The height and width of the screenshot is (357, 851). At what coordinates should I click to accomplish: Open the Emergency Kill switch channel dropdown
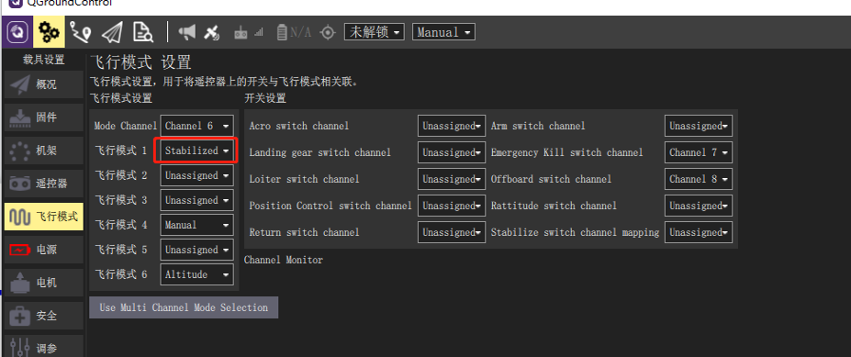[x=699, y=152]
